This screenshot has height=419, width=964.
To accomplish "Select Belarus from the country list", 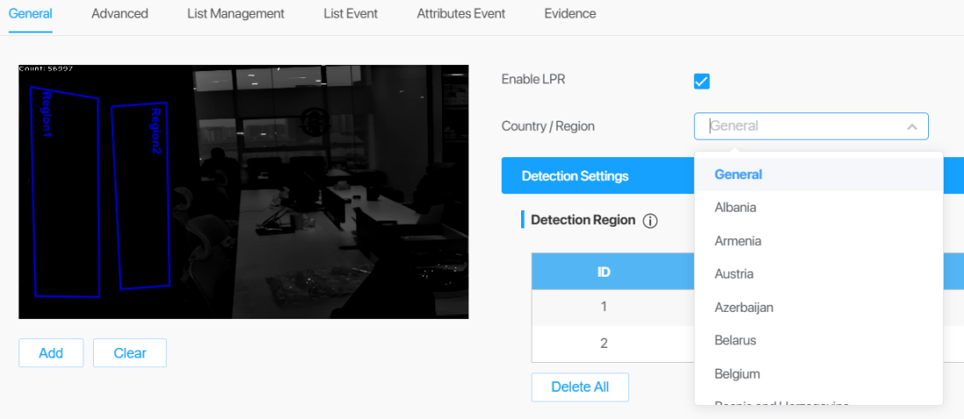I will click(x=818, y=340).
